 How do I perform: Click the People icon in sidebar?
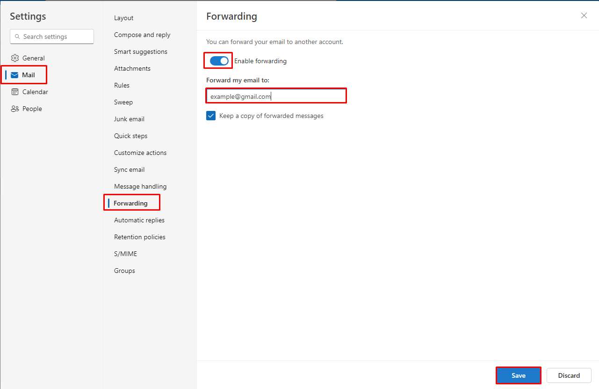pos(14,109)
